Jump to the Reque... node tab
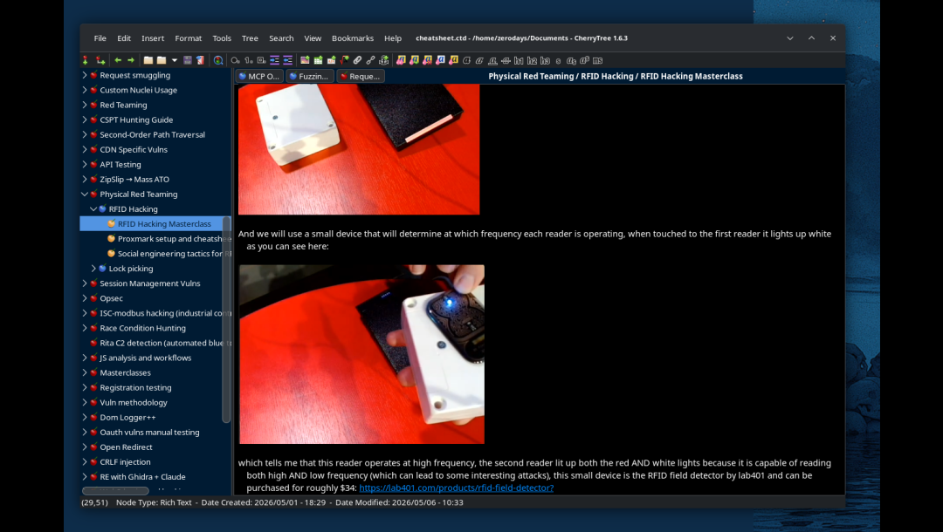Screen dimensions: 943x532 (x=361, y=76)
